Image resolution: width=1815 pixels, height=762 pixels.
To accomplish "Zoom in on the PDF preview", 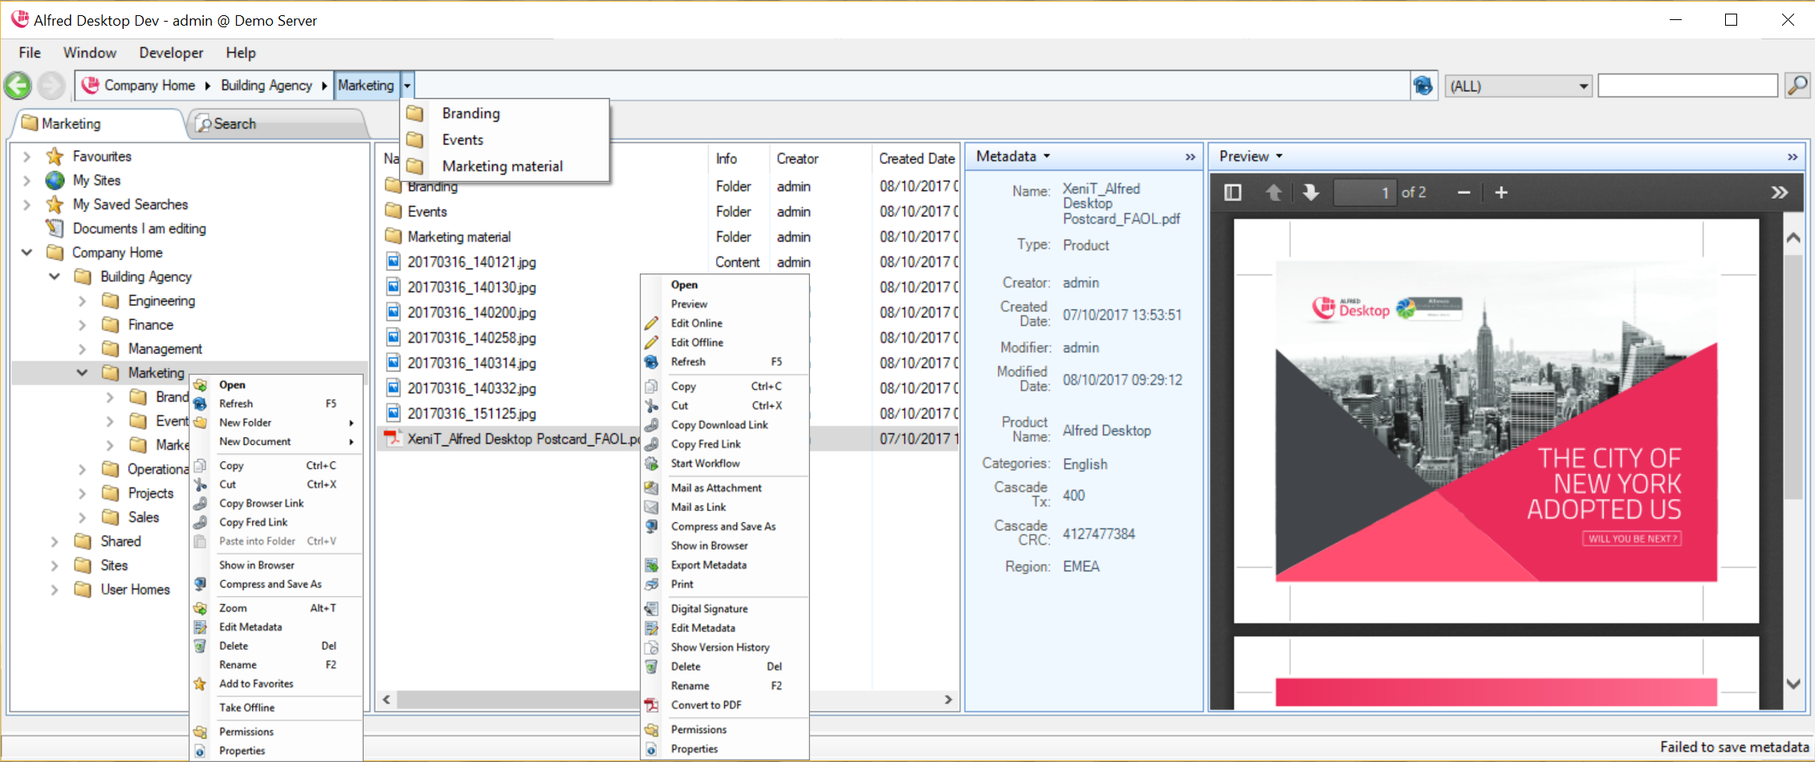I will coord(1501,193).
